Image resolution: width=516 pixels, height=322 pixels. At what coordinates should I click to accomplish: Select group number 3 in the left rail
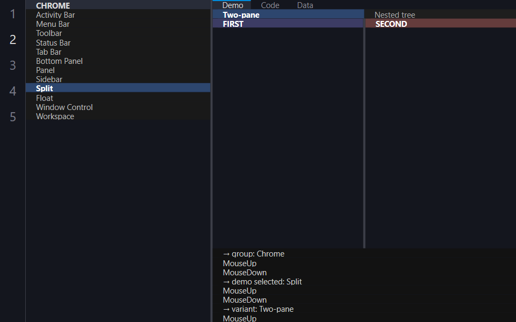coord(13,65)
